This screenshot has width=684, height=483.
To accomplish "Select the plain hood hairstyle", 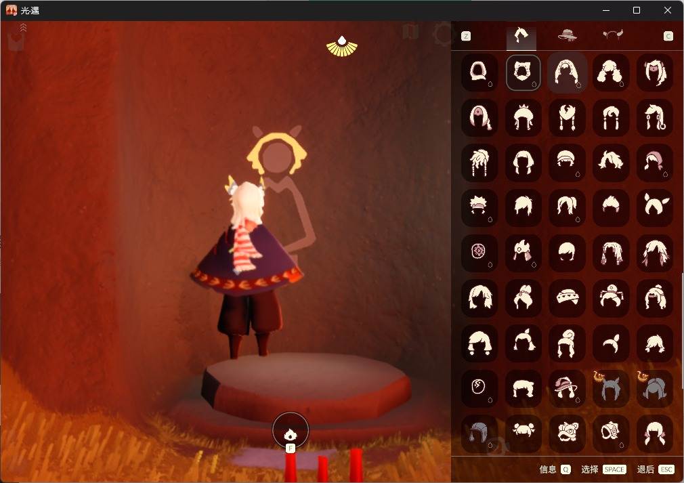I will click(x=479, y=72).
